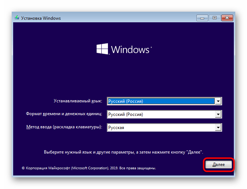This screenshot has width=247, height=189.
Task: Click the Выберите нужный язык instruction text
Action: pos(124,152)
